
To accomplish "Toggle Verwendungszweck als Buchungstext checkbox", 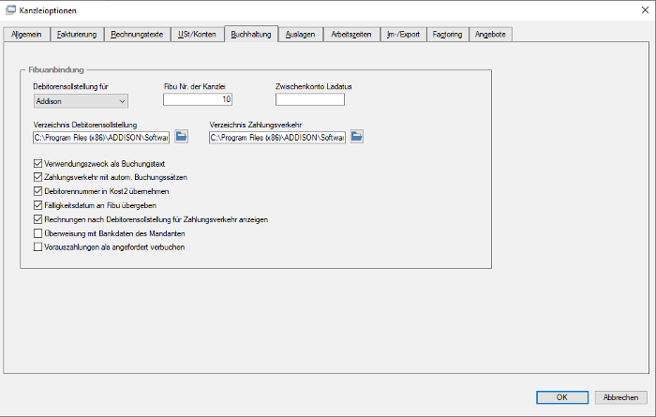I will coord(37,164).
